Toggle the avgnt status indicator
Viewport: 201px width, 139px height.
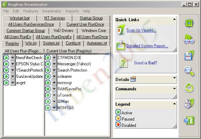6,83
